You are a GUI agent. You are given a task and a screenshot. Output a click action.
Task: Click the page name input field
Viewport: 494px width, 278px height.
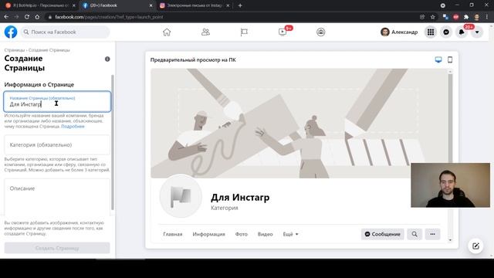[x=57, y=101]
